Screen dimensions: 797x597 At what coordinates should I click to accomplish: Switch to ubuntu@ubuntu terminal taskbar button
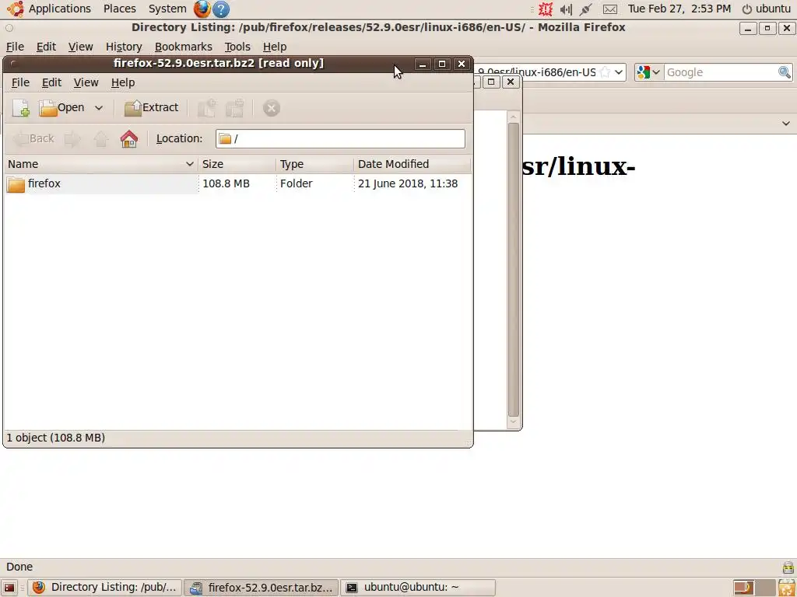[x=417, y=588]
